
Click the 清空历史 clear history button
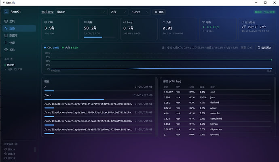click(264, 48)
